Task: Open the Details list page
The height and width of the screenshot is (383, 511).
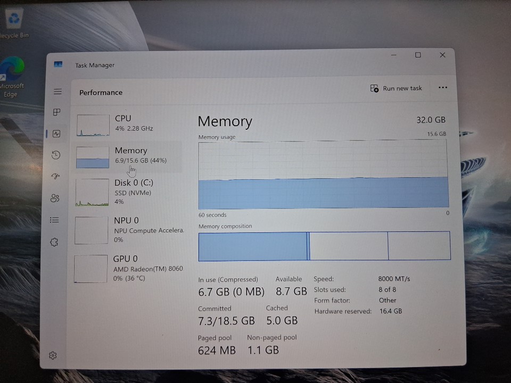Action: pos(54,220)
